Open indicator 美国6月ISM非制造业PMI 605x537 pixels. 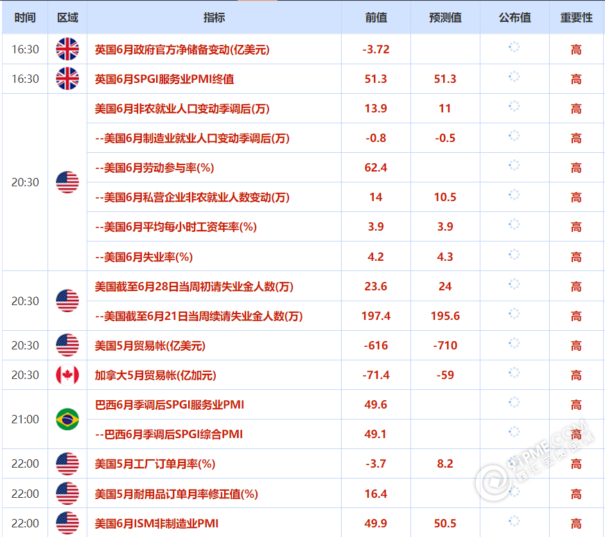coord(157,524)
